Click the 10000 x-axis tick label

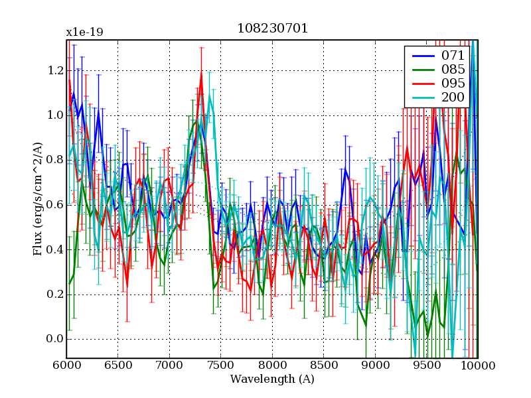tap(477, 366)
